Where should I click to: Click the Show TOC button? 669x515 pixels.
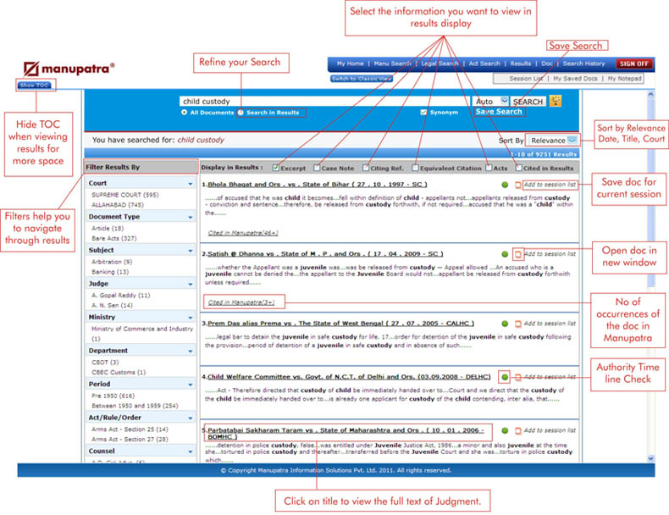click(x=34, y=85)
